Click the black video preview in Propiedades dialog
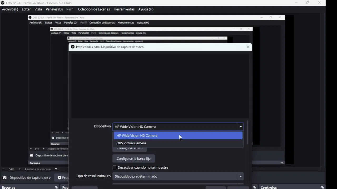Image resolution: width=337 pixels, height=189 pixels. (x=160, y=86)
